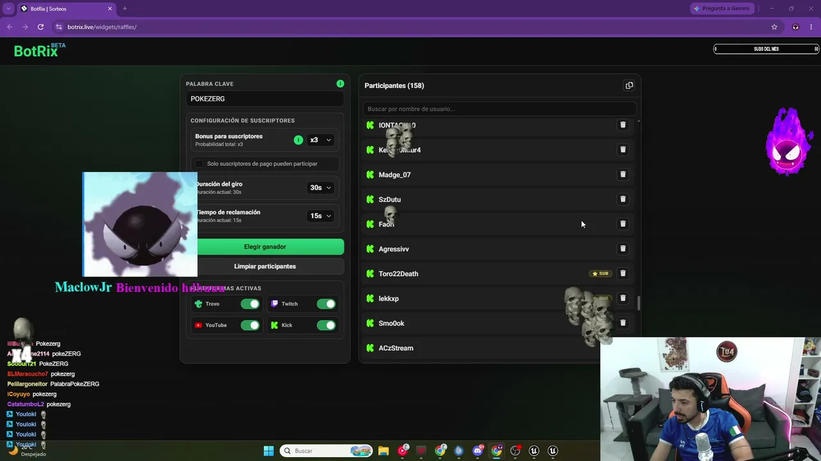The width and height of the screenshot is (821, 461).
Task: Open the Chrome three-dot menu
Action: [811, 27]
